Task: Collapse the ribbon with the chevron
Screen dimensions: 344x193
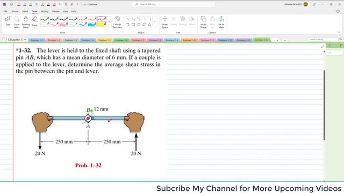Action: 339,32
